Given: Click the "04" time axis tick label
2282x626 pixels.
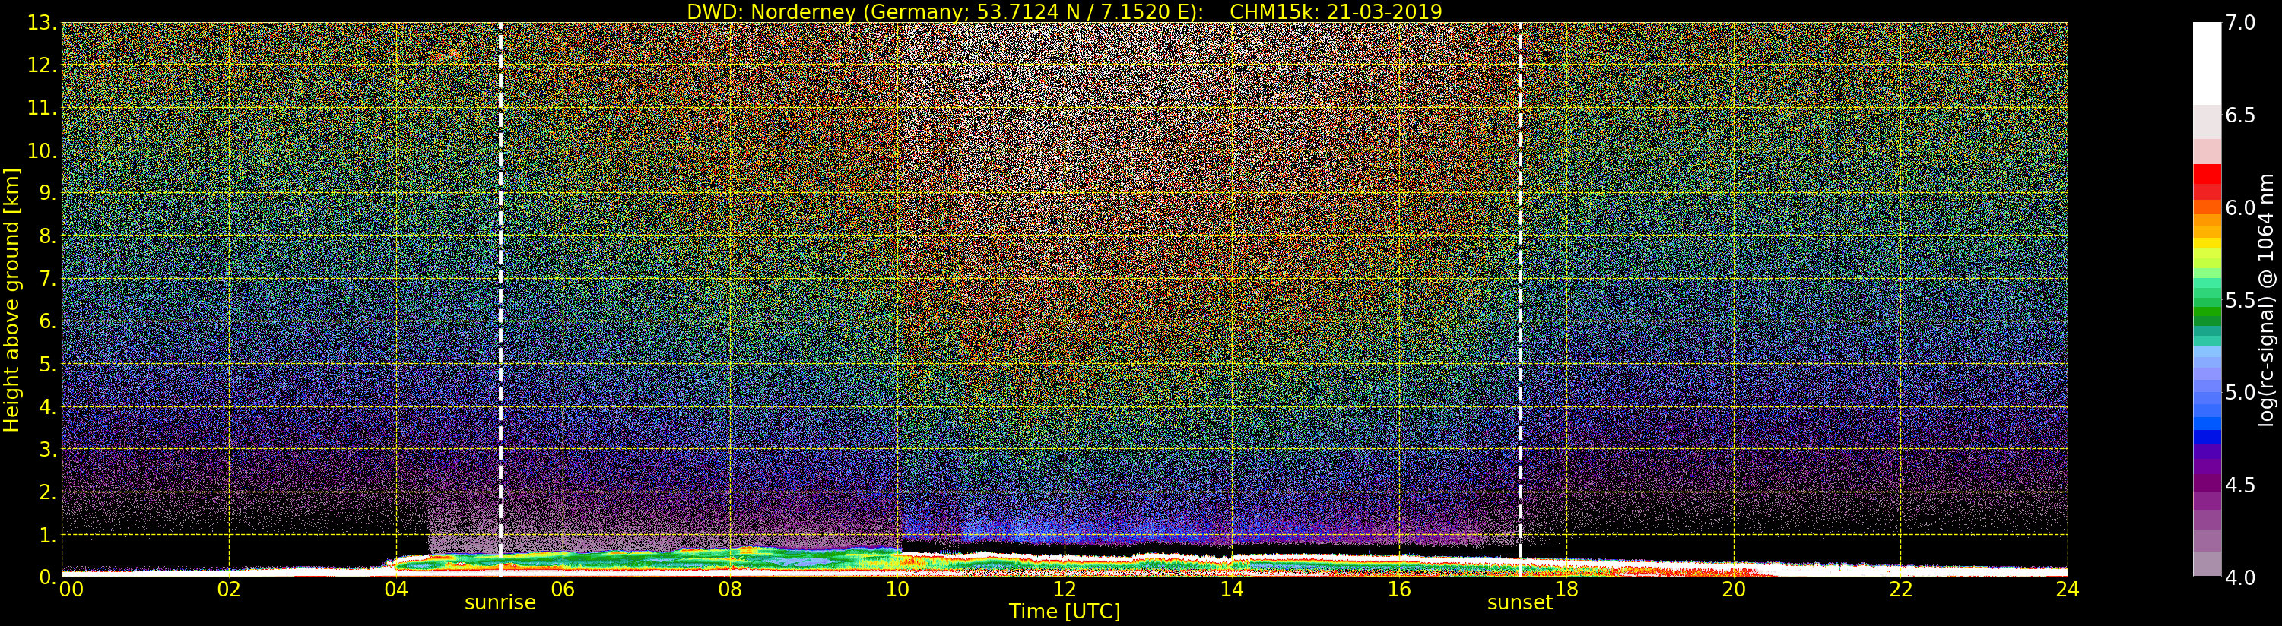Looking at the screenshot, I should pyautogui.click(x=396, y=590).
